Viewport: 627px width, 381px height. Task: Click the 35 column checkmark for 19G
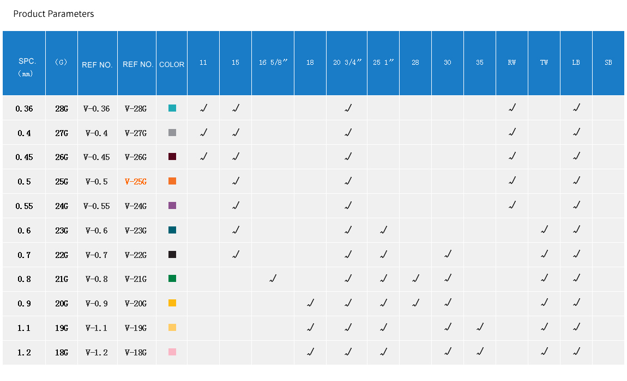tap(480, 328)
